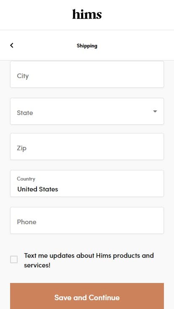Open the Country field showing United States
This screenshot has width=174, height=309.
(x=87, y=183)
